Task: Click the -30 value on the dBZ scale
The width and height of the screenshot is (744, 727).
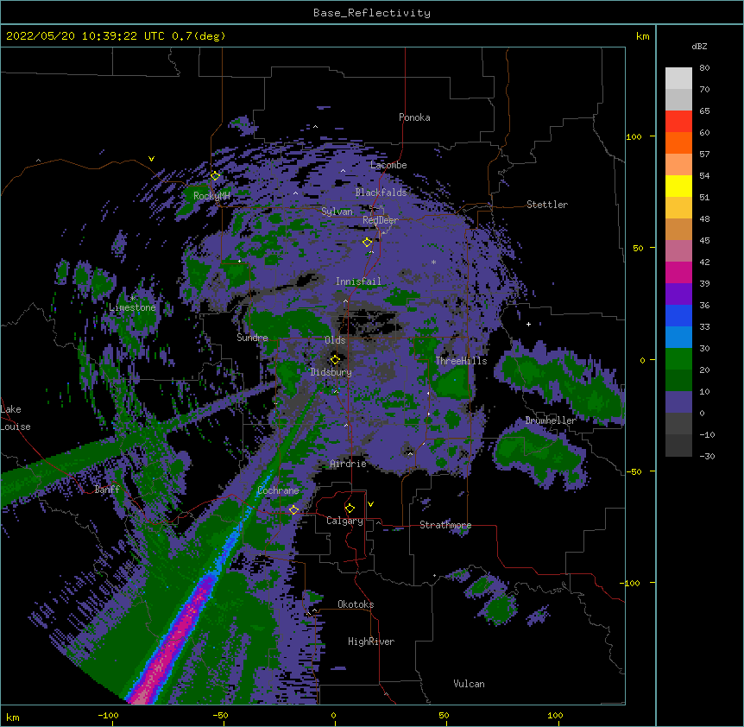Action: click(x=707, y=457)
